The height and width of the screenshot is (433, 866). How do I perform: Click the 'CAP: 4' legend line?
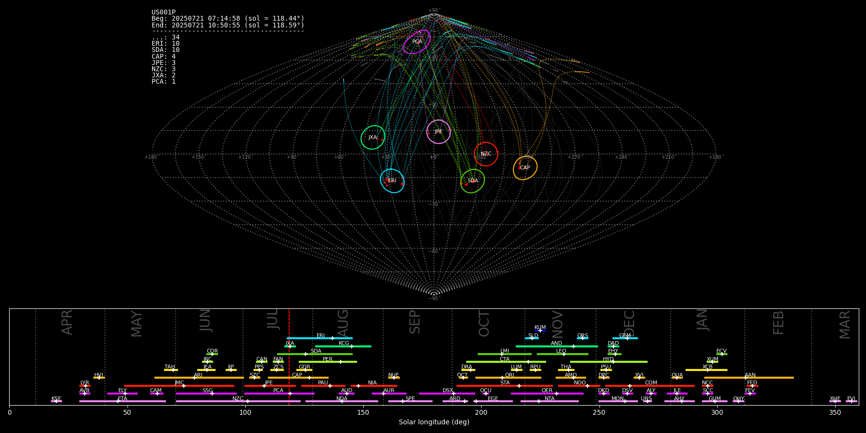click(164, 56)
